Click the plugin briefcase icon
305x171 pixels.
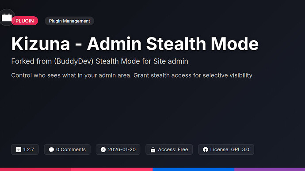coord(7,18)
